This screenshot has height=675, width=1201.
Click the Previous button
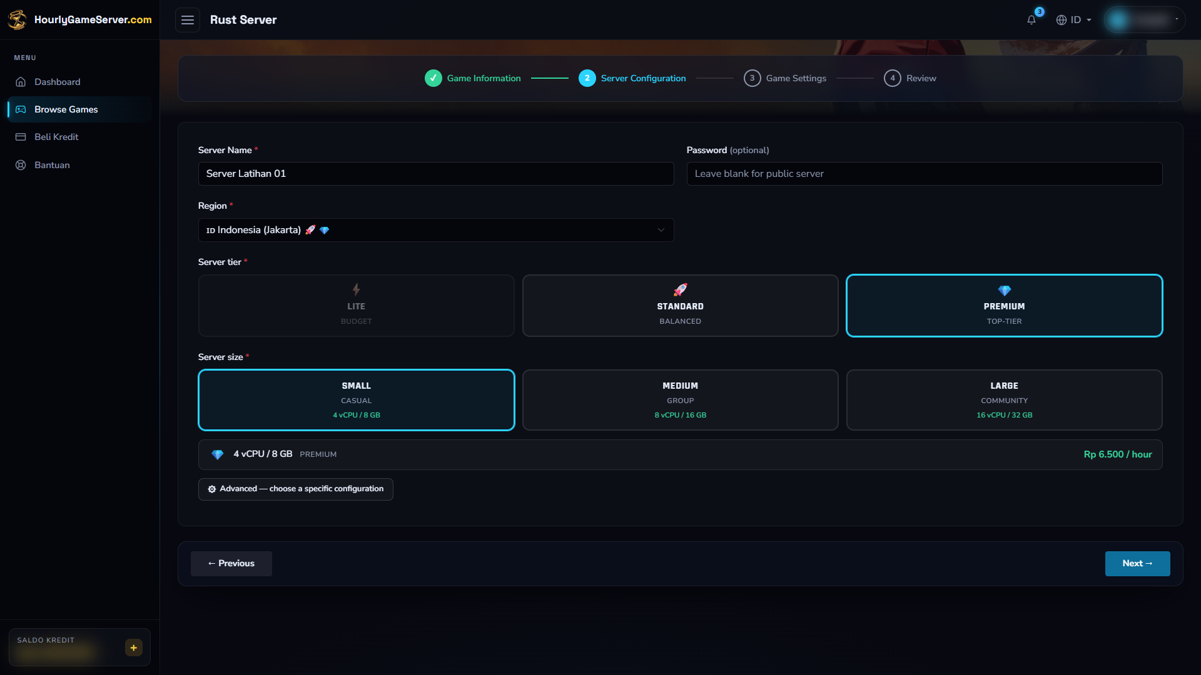pos(231,564)
